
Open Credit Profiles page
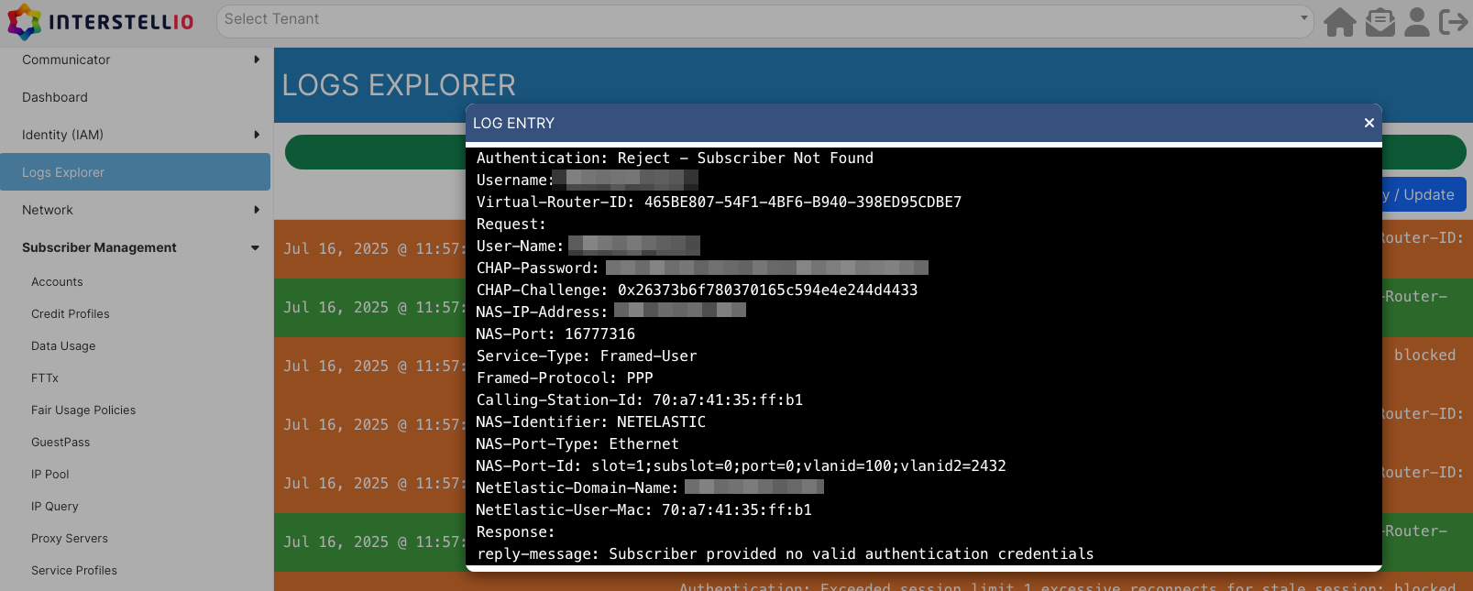click(x=71, y=314)
